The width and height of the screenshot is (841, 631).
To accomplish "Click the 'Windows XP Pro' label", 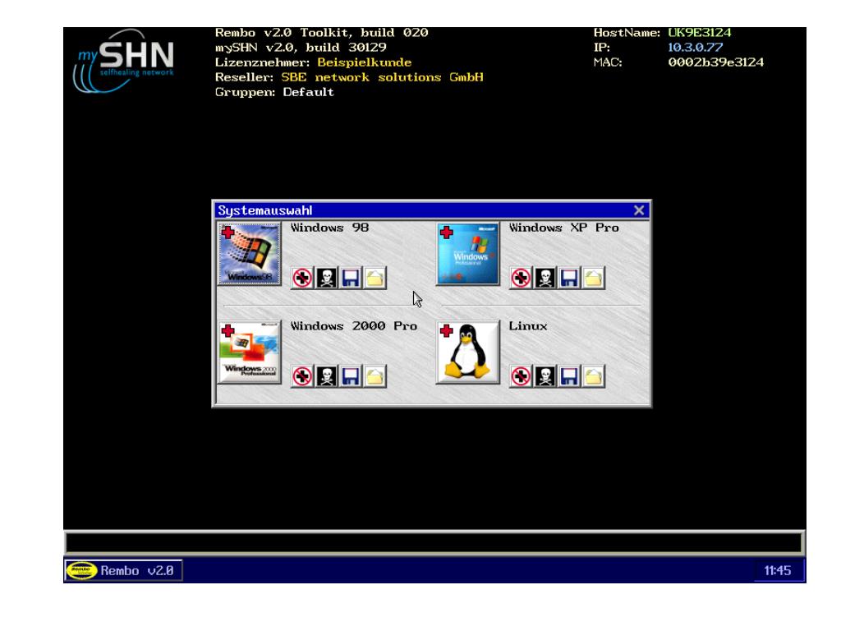I will pyautogui.click(x=563, y=228).
